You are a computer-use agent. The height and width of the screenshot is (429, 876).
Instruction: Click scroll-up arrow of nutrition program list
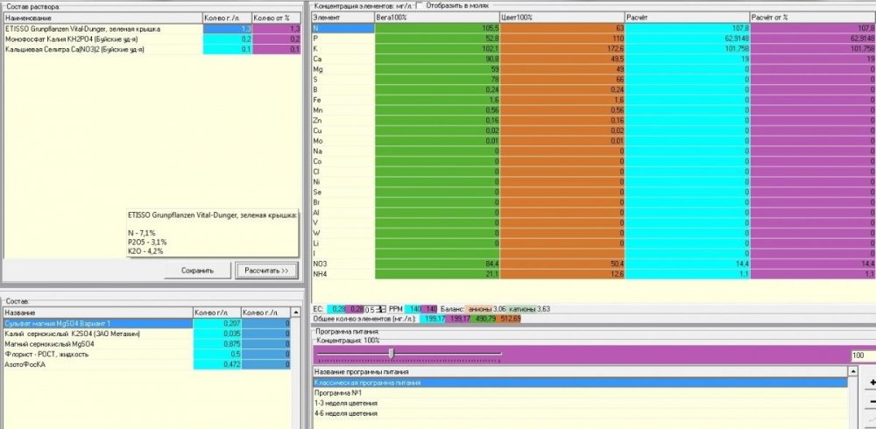(x=852, y=371)
